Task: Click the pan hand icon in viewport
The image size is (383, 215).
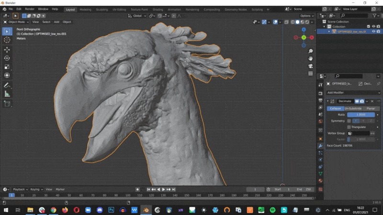Action: [311, 58]
